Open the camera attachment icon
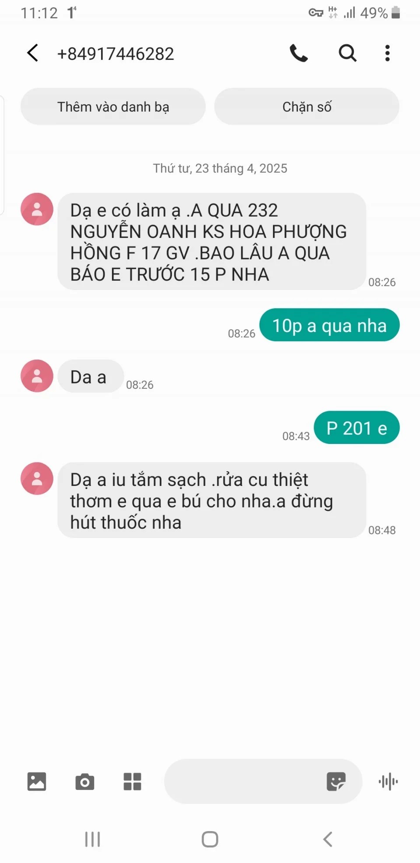This screenshot has width=420, height=863. 85,781
